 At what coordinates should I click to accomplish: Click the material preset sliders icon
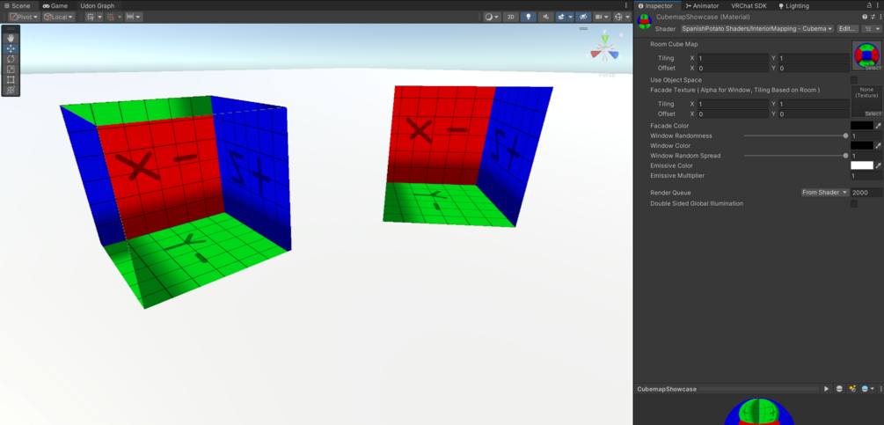point(872,17)
